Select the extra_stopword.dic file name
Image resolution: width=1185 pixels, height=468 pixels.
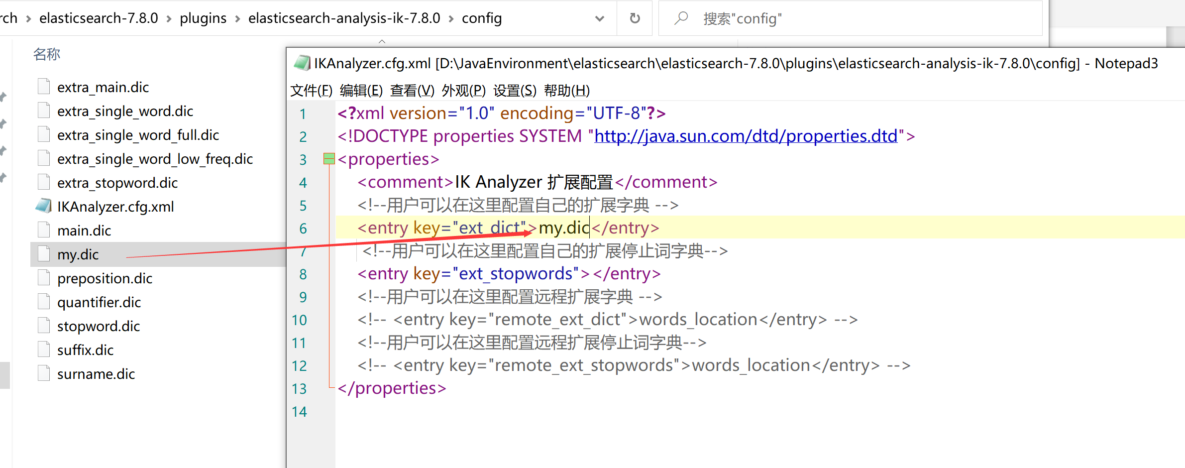coord(117,183)
